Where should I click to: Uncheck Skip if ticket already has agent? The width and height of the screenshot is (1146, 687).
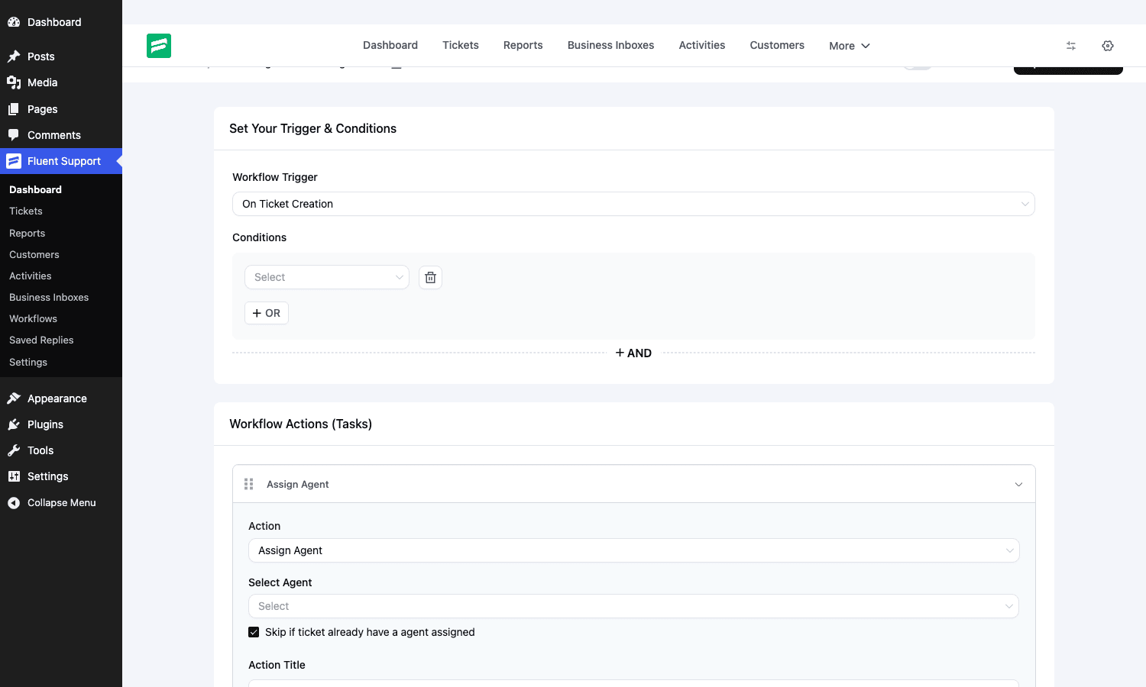click(254, 632)
